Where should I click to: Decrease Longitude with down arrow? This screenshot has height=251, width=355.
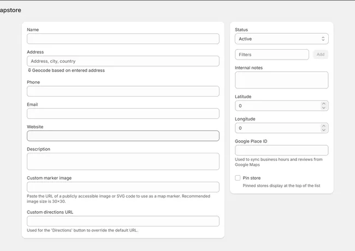tap(324, 130)
